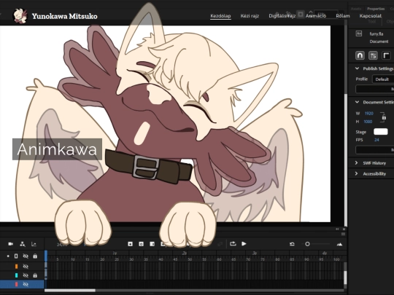Click the insert keyframe icon
This screenshot has width=394, height=295.
(130, 244)
